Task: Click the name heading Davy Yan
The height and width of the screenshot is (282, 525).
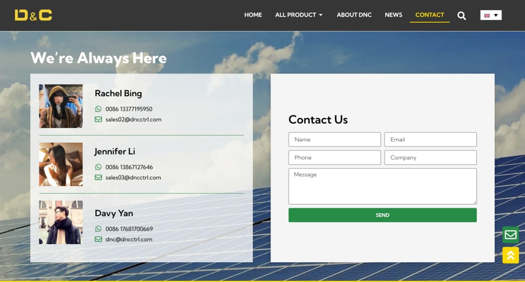Action: coord(114,214)
